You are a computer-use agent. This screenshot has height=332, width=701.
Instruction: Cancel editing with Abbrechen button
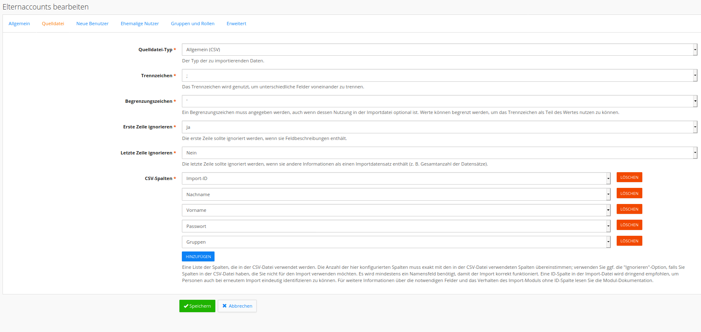point(237,306)
